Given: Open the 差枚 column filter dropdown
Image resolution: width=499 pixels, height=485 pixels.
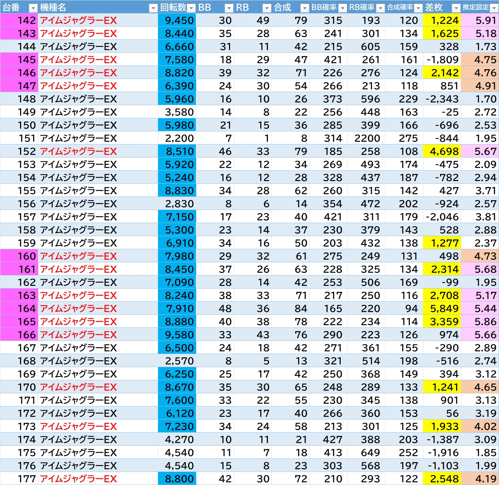Looking at the screenshot, I should point(456,8).
